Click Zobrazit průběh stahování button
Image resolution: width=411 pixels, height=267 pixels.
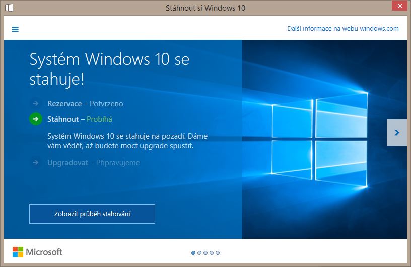(x=92, y=214)
